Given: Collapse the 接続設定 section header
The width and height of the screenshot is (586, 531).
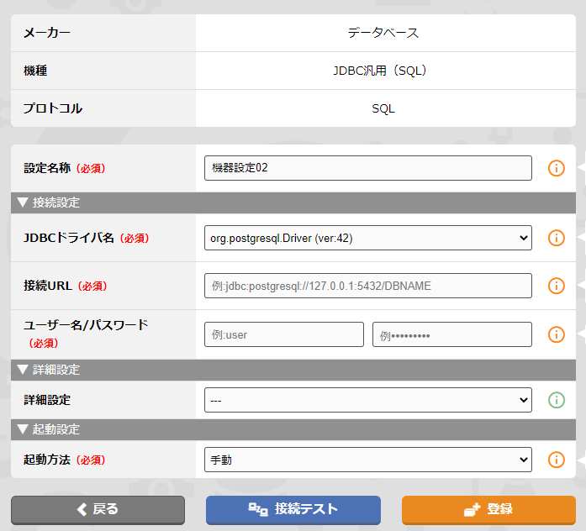Looking at the screenshot, I should pos(49,202).
